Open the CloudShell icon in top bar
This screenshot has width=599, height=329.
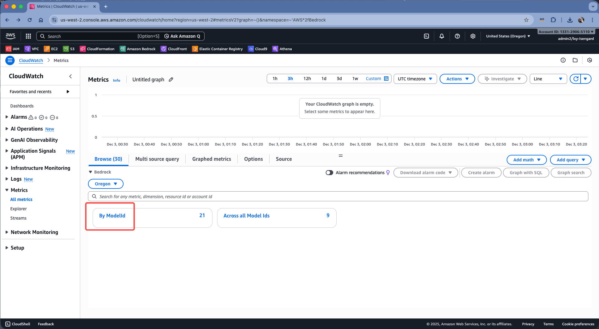click(x=426, y=36)
